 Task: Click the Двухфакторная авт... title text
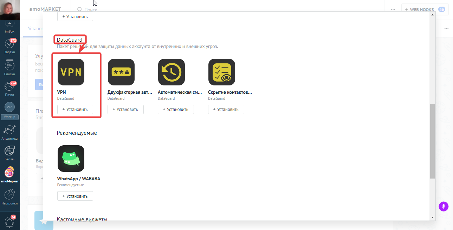[x=130, y=92]
